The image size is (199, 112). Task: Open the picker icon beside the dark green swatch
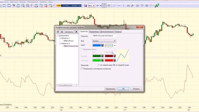click(102, 56)
